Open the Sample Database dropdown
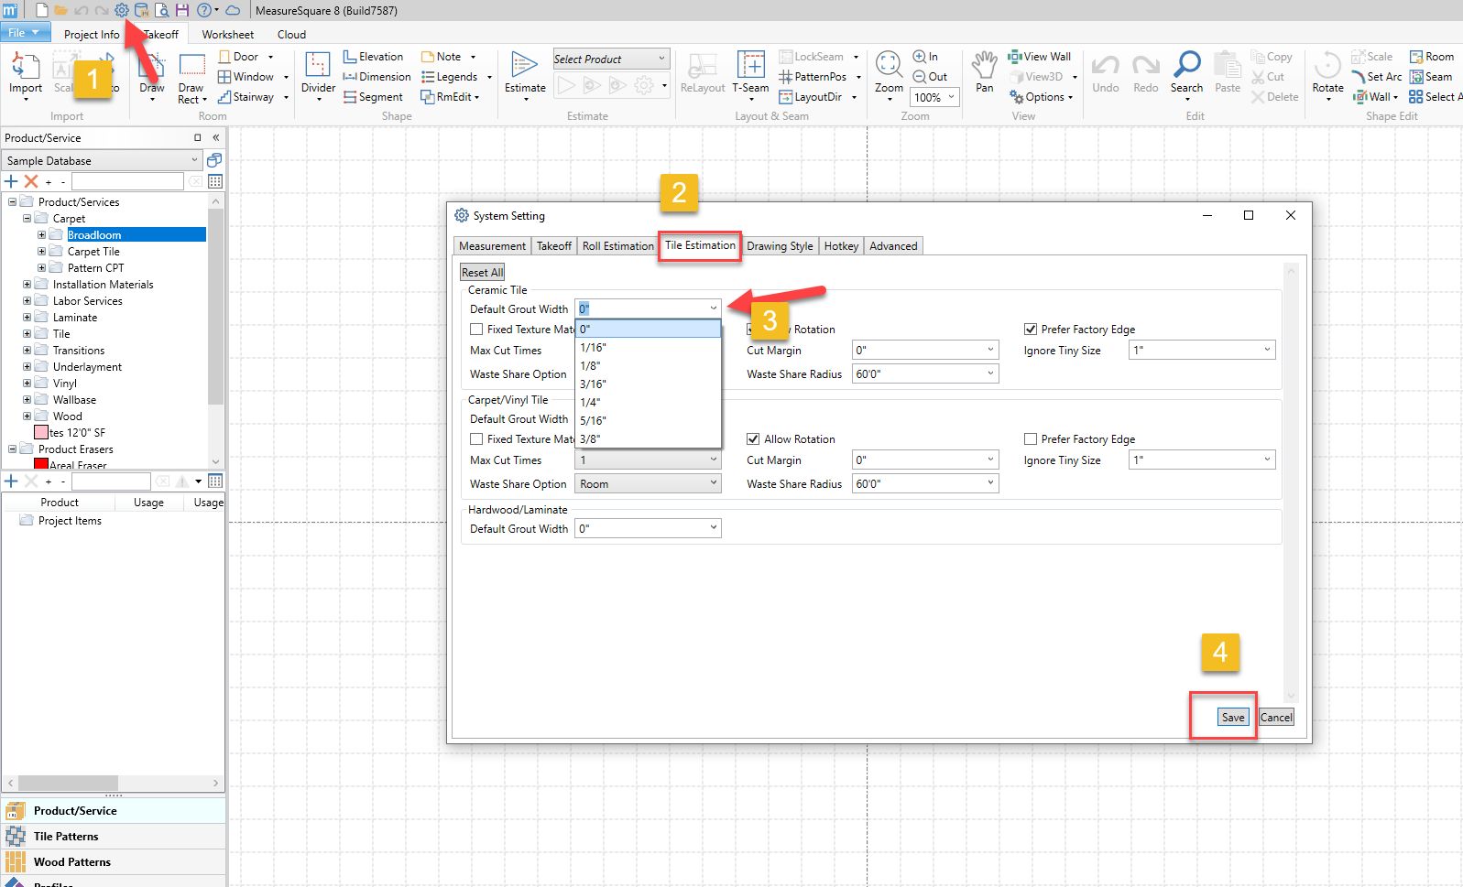This screenshot has height=887, width=1463. tap(102, 161)
